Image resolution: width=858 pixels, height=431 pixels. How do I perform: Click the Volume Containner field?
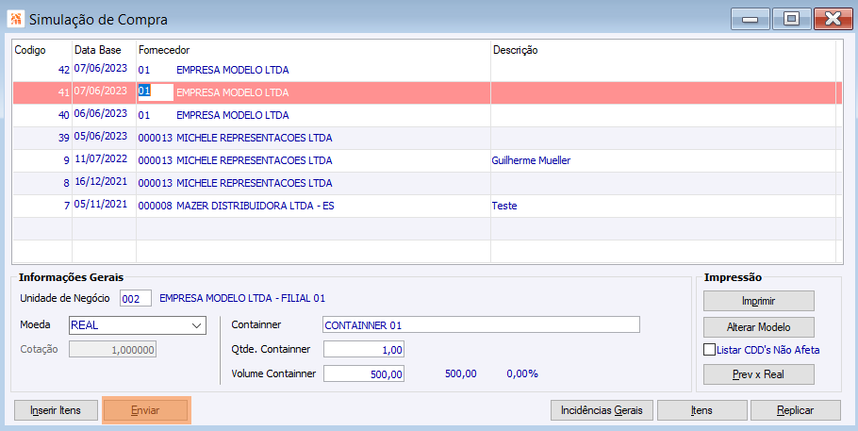click(x=364, y=374)
